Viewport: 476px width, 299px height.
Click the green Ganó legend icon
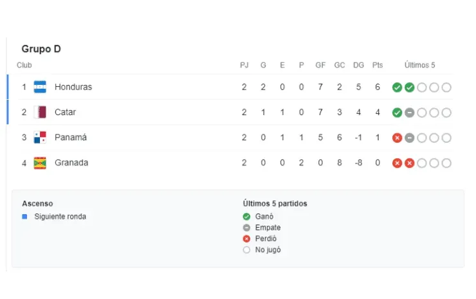[246, 217]
